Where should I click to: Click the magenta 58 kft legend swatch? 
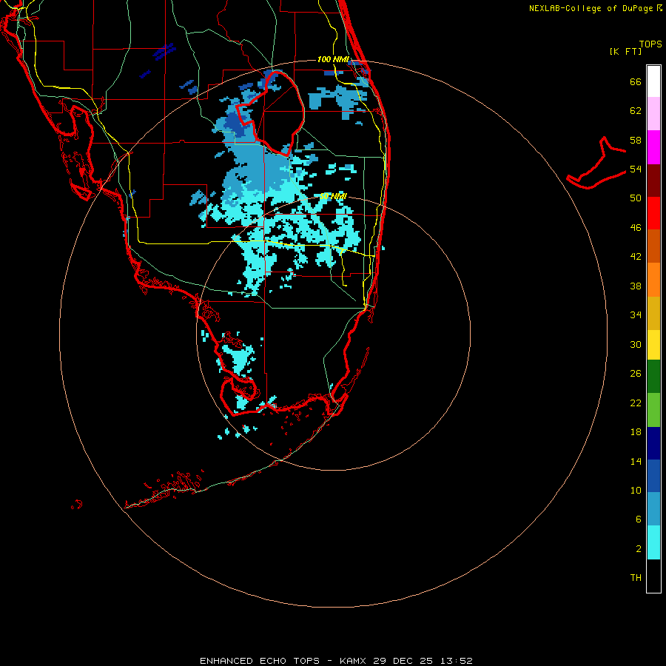pyautogui.click(x=653, y=147)
